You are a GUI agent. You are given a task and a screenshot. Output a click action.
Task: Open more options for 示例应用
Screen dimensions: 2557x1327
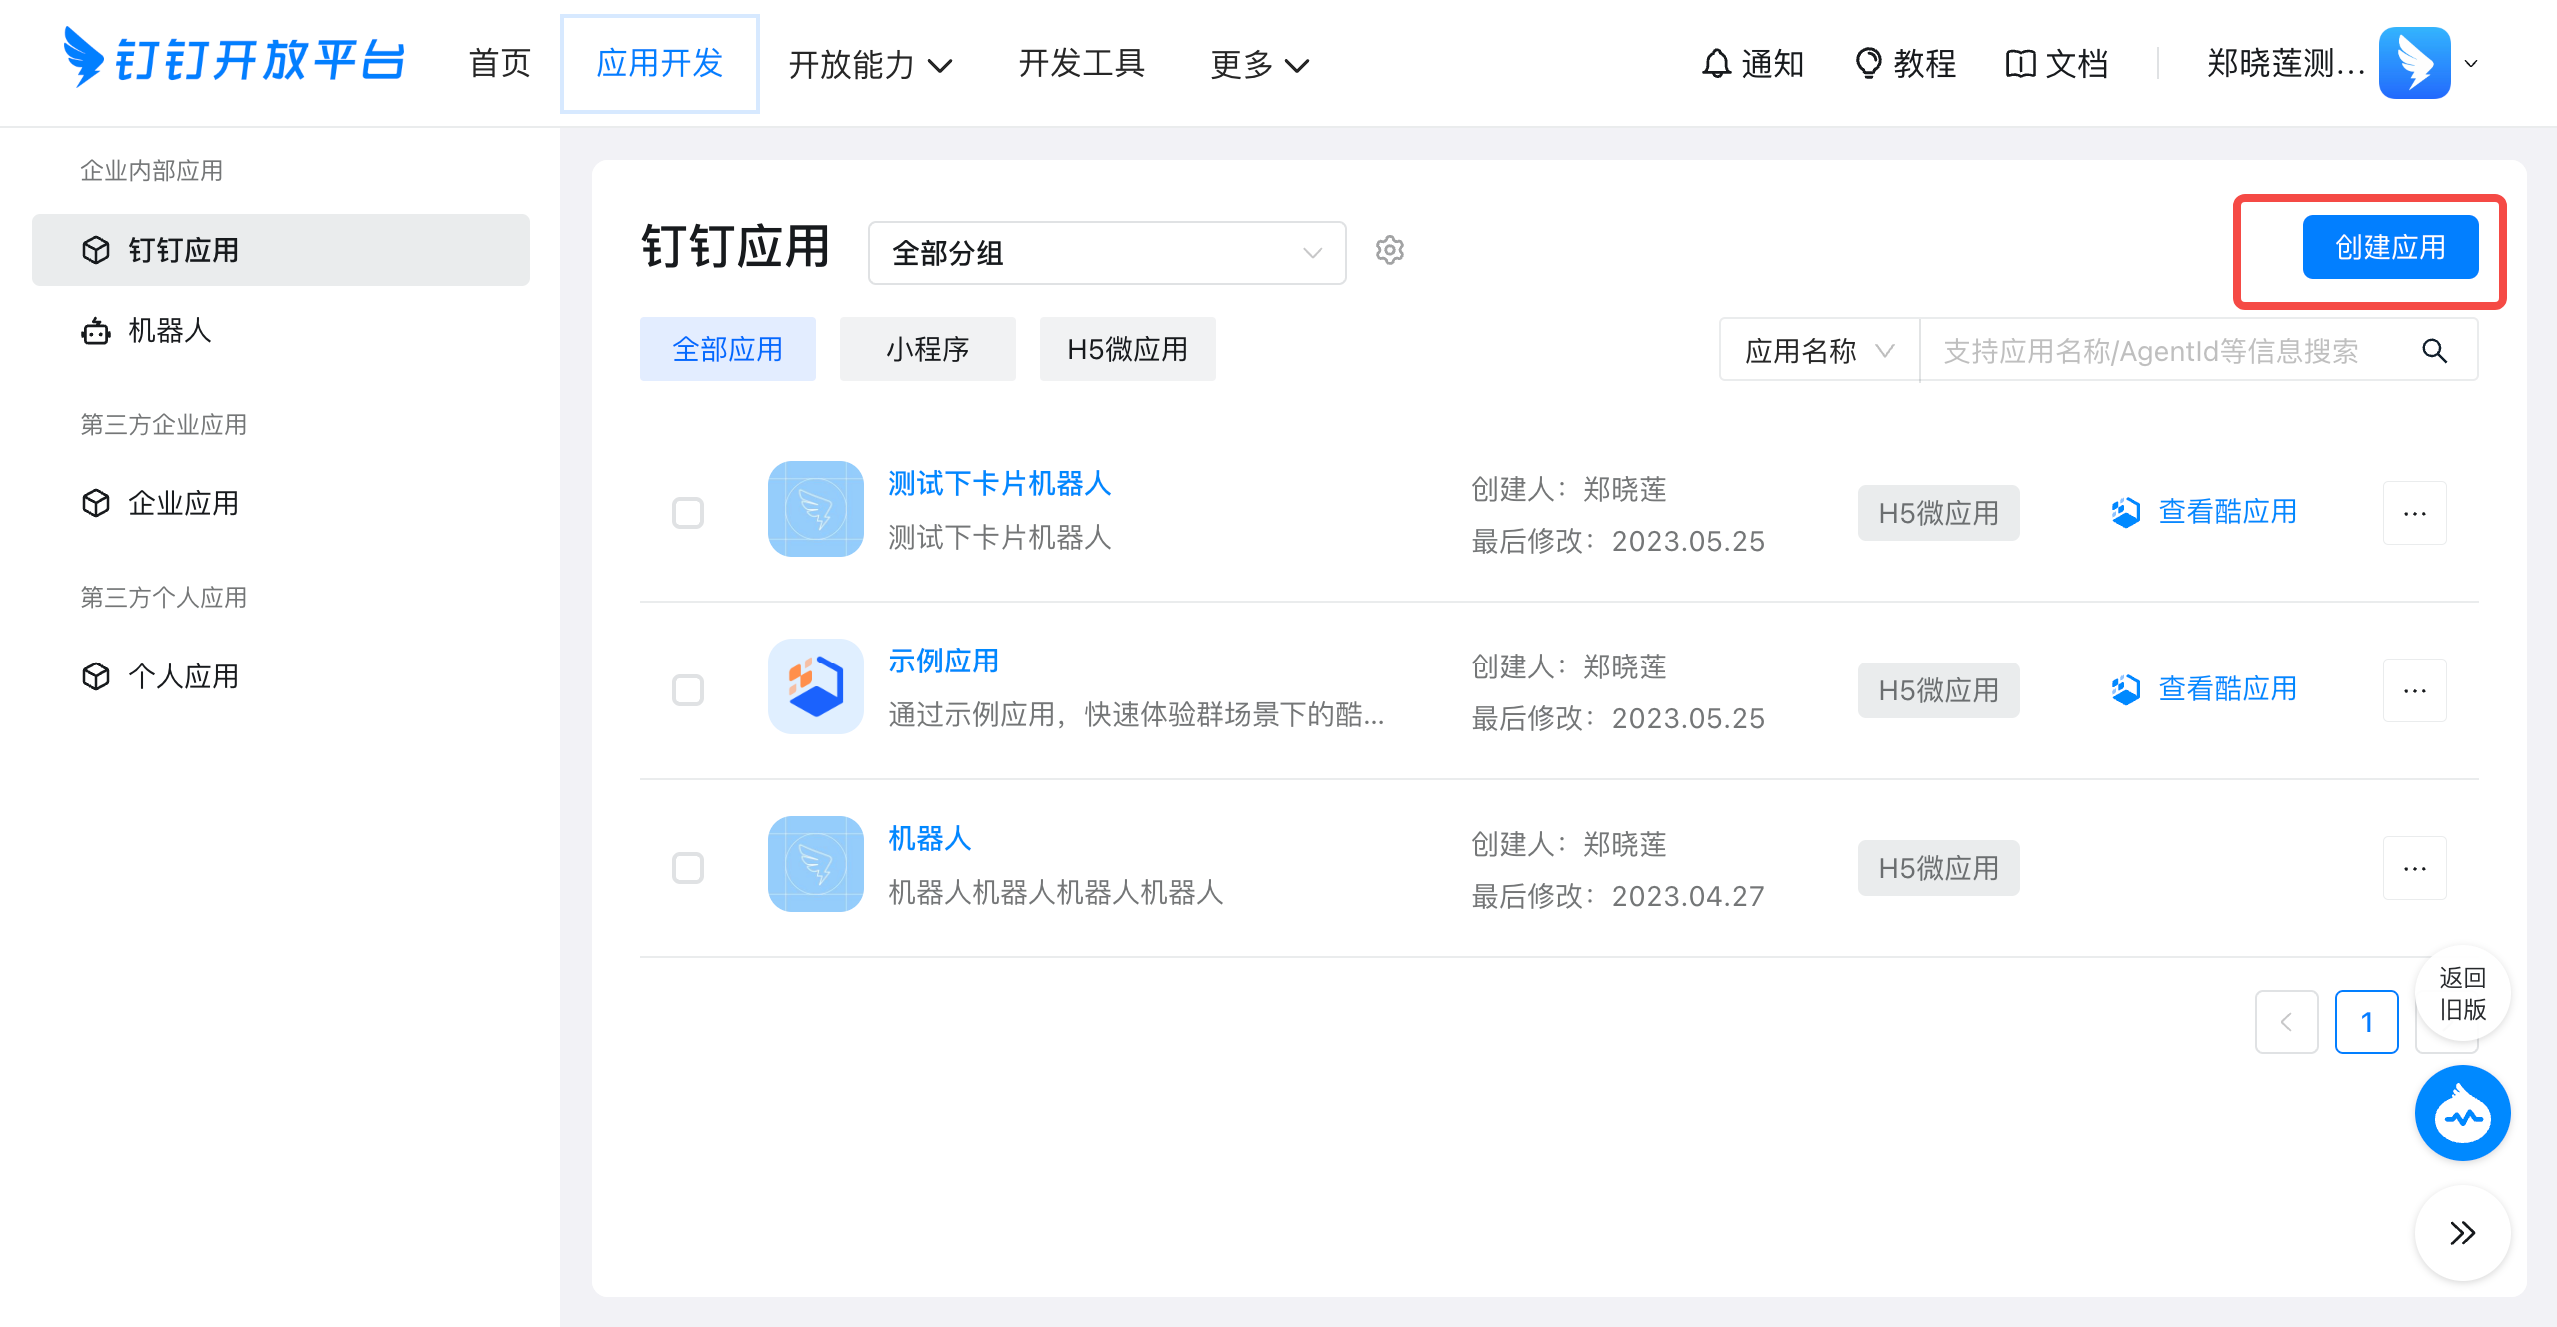point(2414,690)
